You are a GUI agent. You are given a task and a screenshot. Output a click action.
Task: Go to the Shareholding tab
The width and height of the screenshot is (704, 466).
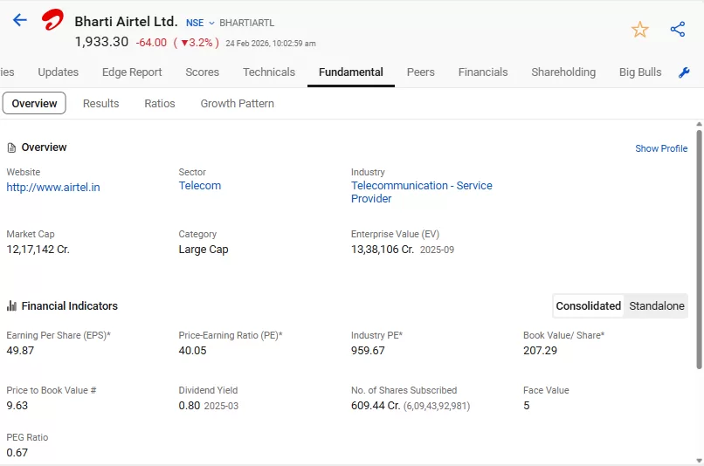[x=563, y=72]
